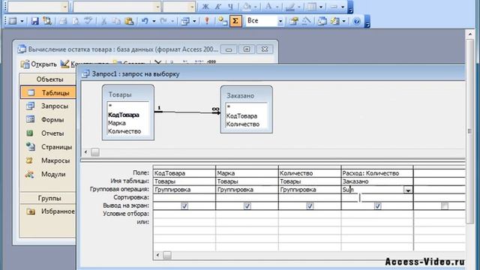The width and height of the screenshot is (480, 270).
Task: Uncheck display checkbox for КодТовара column
Action: coord(184,205)
